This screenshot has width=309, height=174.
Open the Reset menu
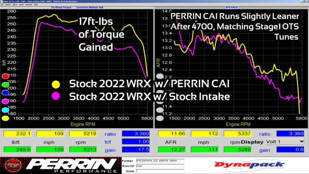pyautogui.click(x=21, y=5)
